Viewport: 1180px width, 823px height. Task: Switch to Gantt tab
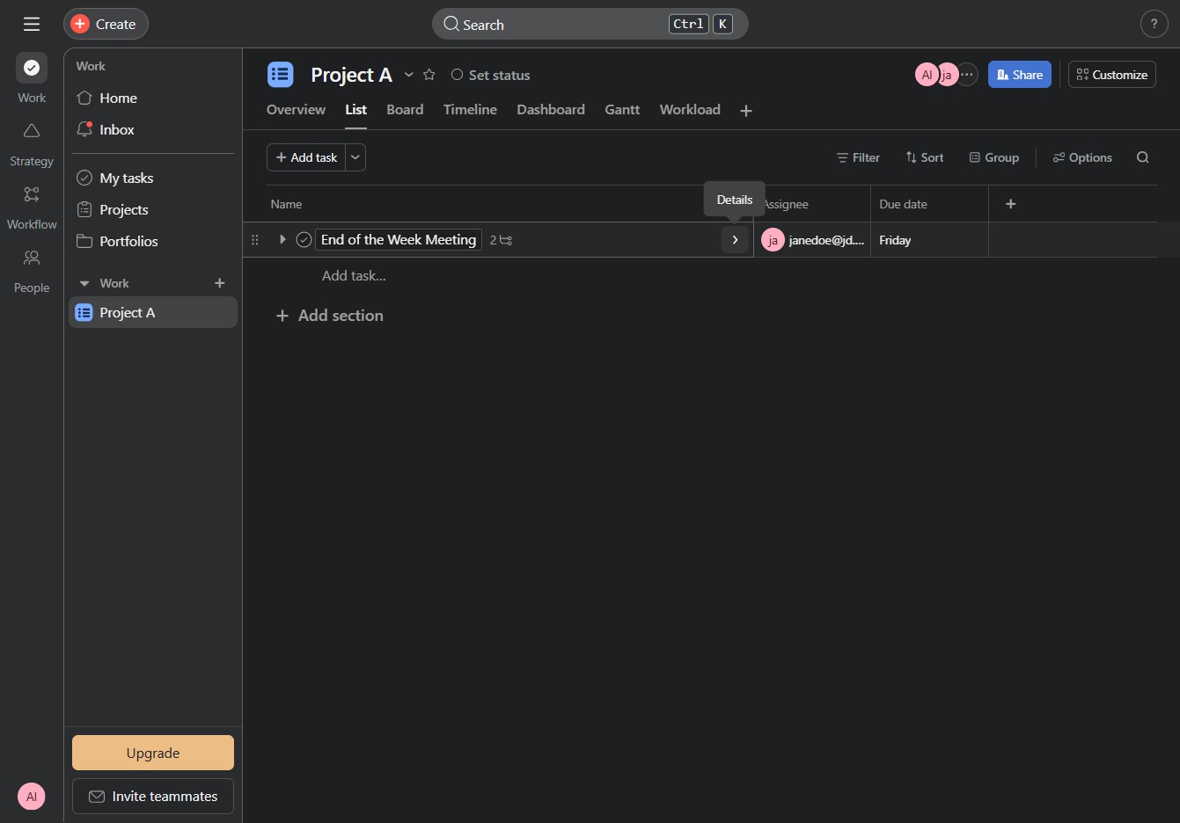click(x=622, y=110)
